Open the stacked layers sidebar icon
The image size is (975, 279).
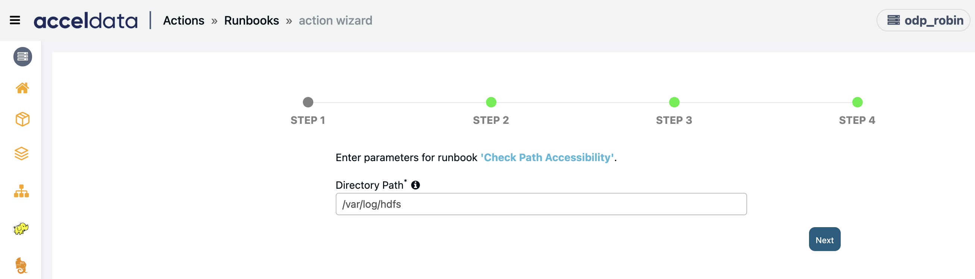[22, 153]
